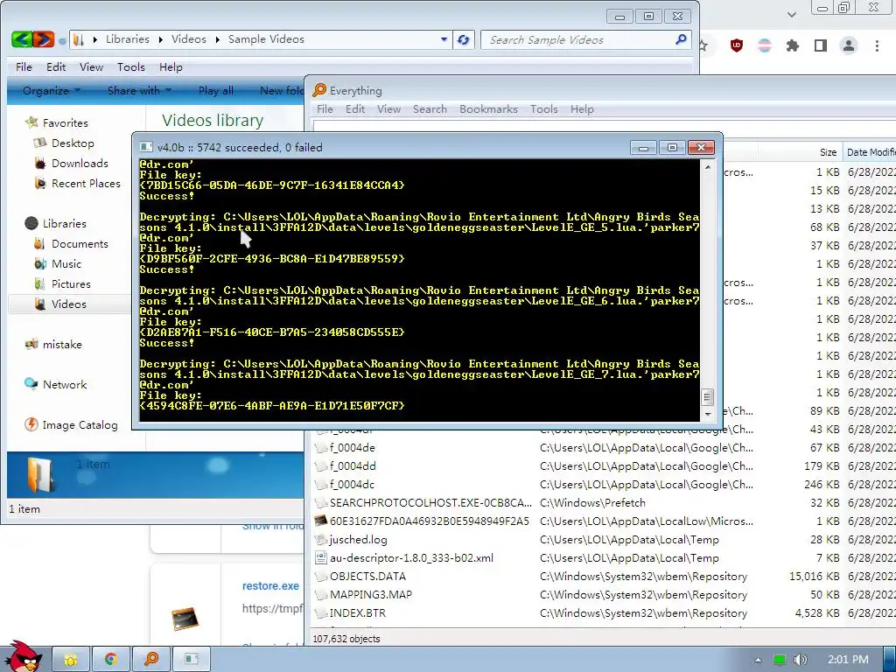Open the Help menu in Explorer

(x=171, y=66)
